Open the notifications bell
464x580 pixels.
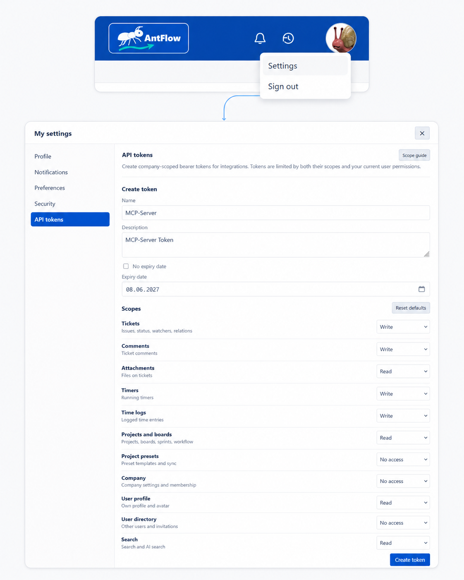coord(260,38)
